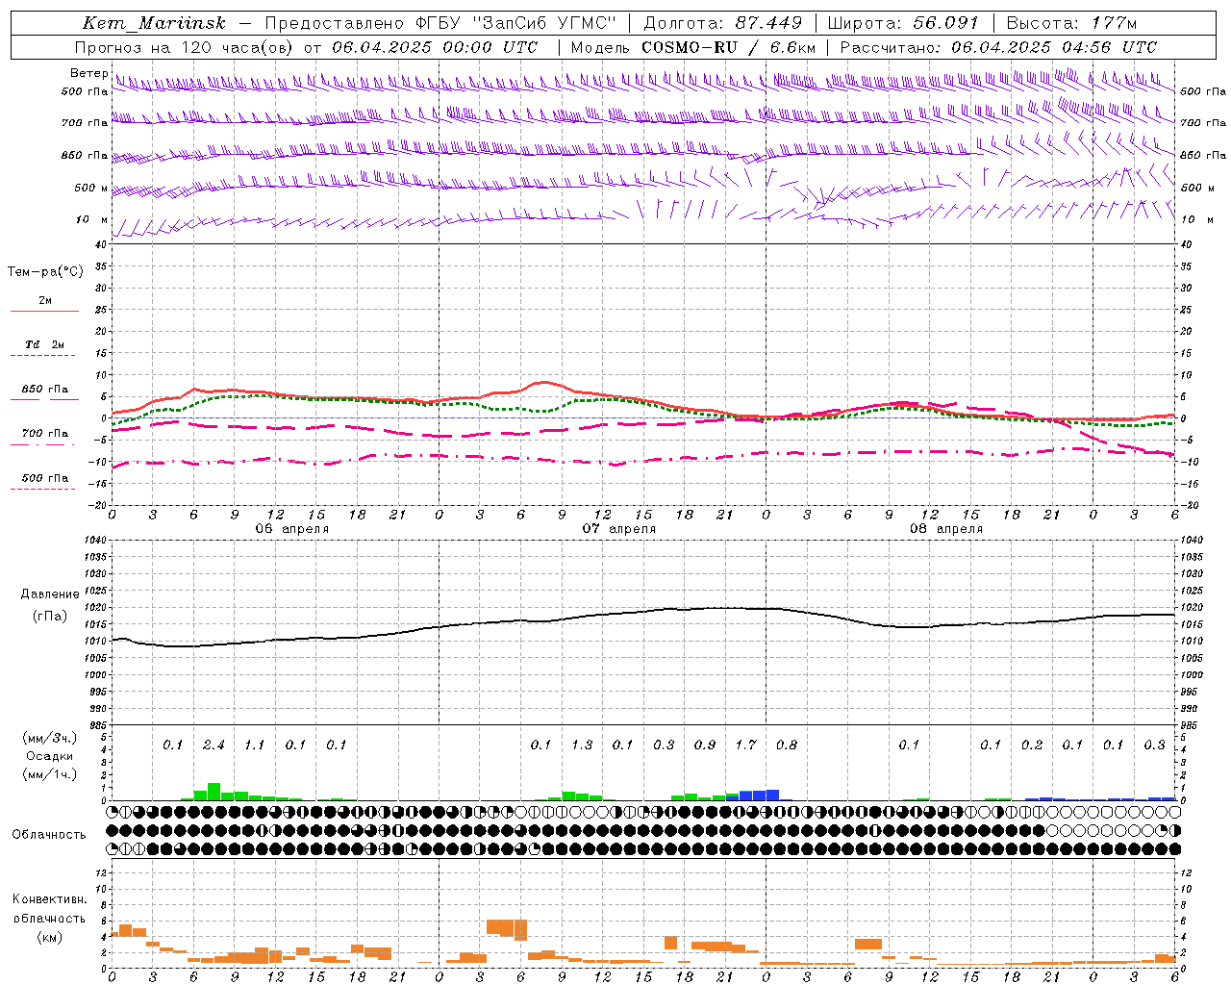Image resolution: width=1231 pixels, height=985 pixels.
Task: Click the Конвективн. label text
Action: tap(50, 899)
